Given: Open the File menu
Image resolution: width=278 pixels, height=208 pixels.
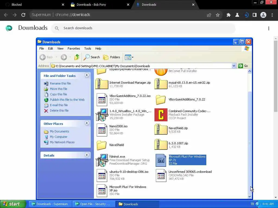Looking at the screenshot, I should click(x=42, y=48).
